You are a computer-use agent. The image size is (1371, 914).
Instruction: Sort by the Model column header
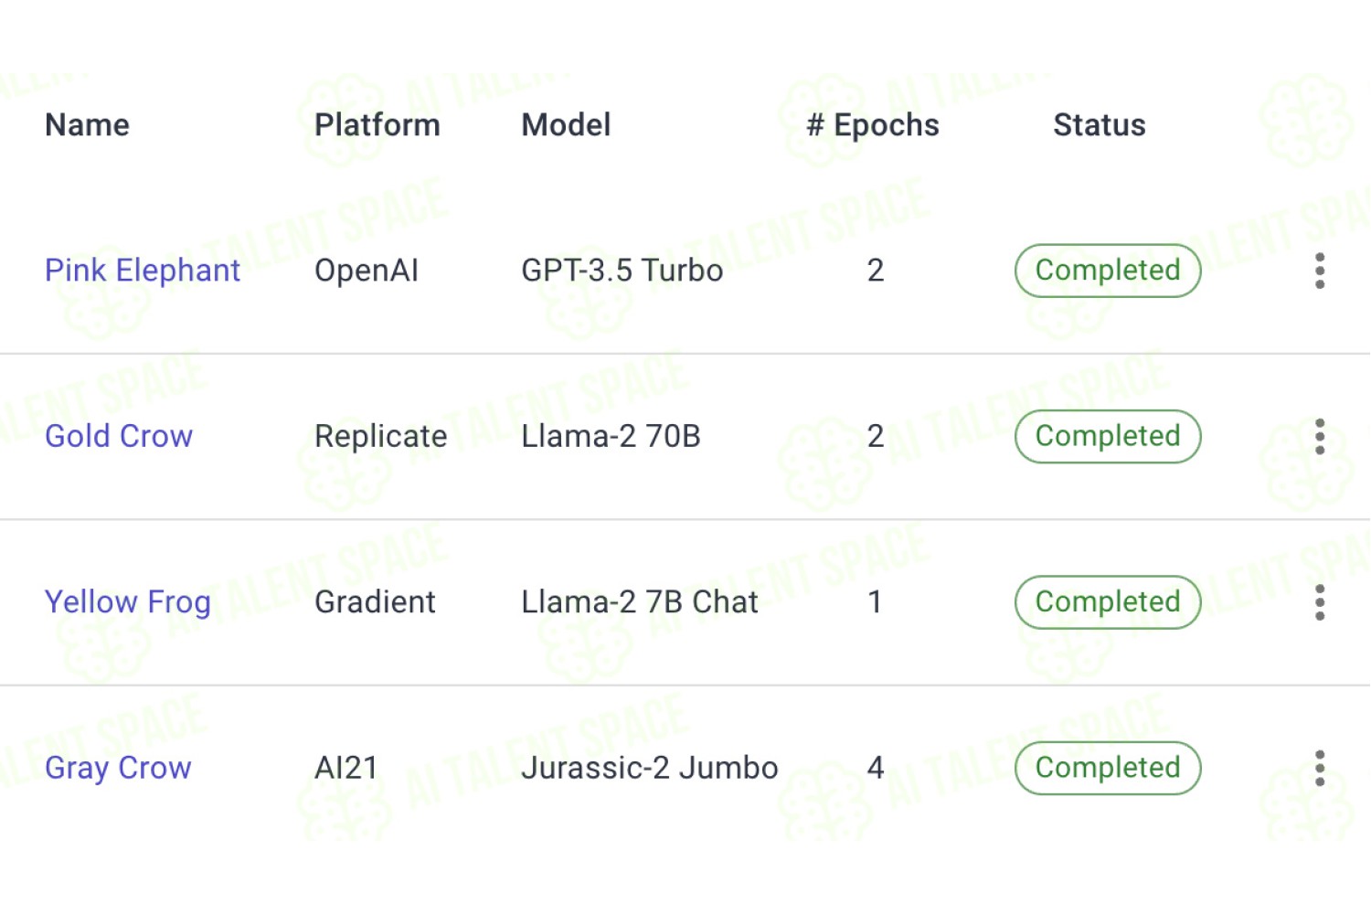click(566, 125)
